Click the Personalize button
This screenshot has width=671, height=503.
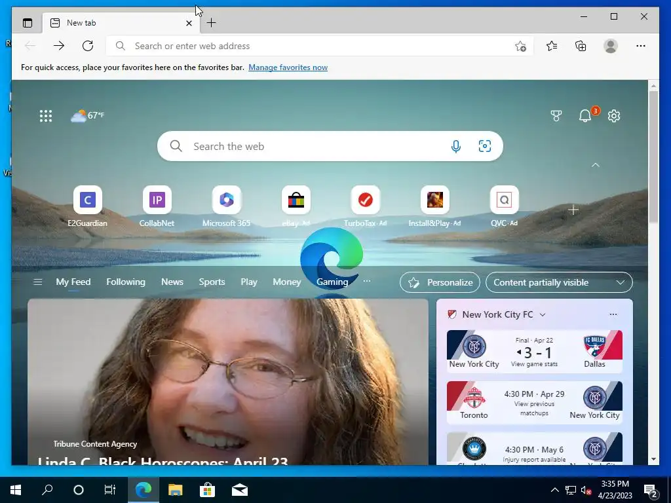[x=440, y=282]
